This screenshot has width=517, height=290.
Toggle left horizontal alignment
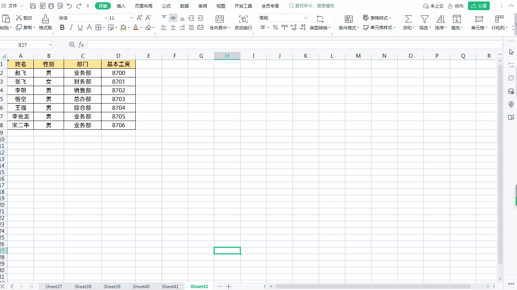tap(164, 27)
